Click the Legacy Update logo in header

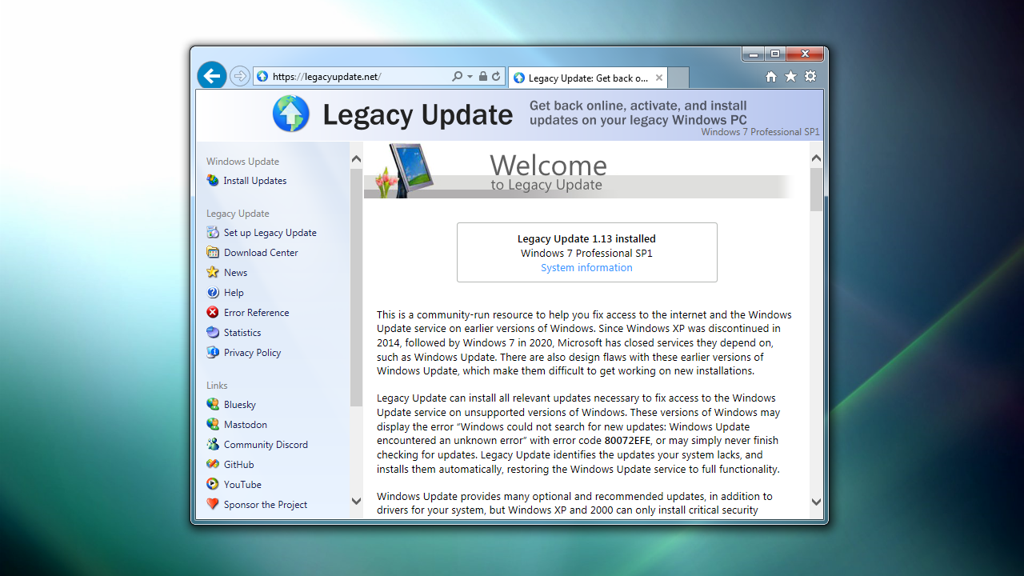pyautogui.click(x=291, y=114)
